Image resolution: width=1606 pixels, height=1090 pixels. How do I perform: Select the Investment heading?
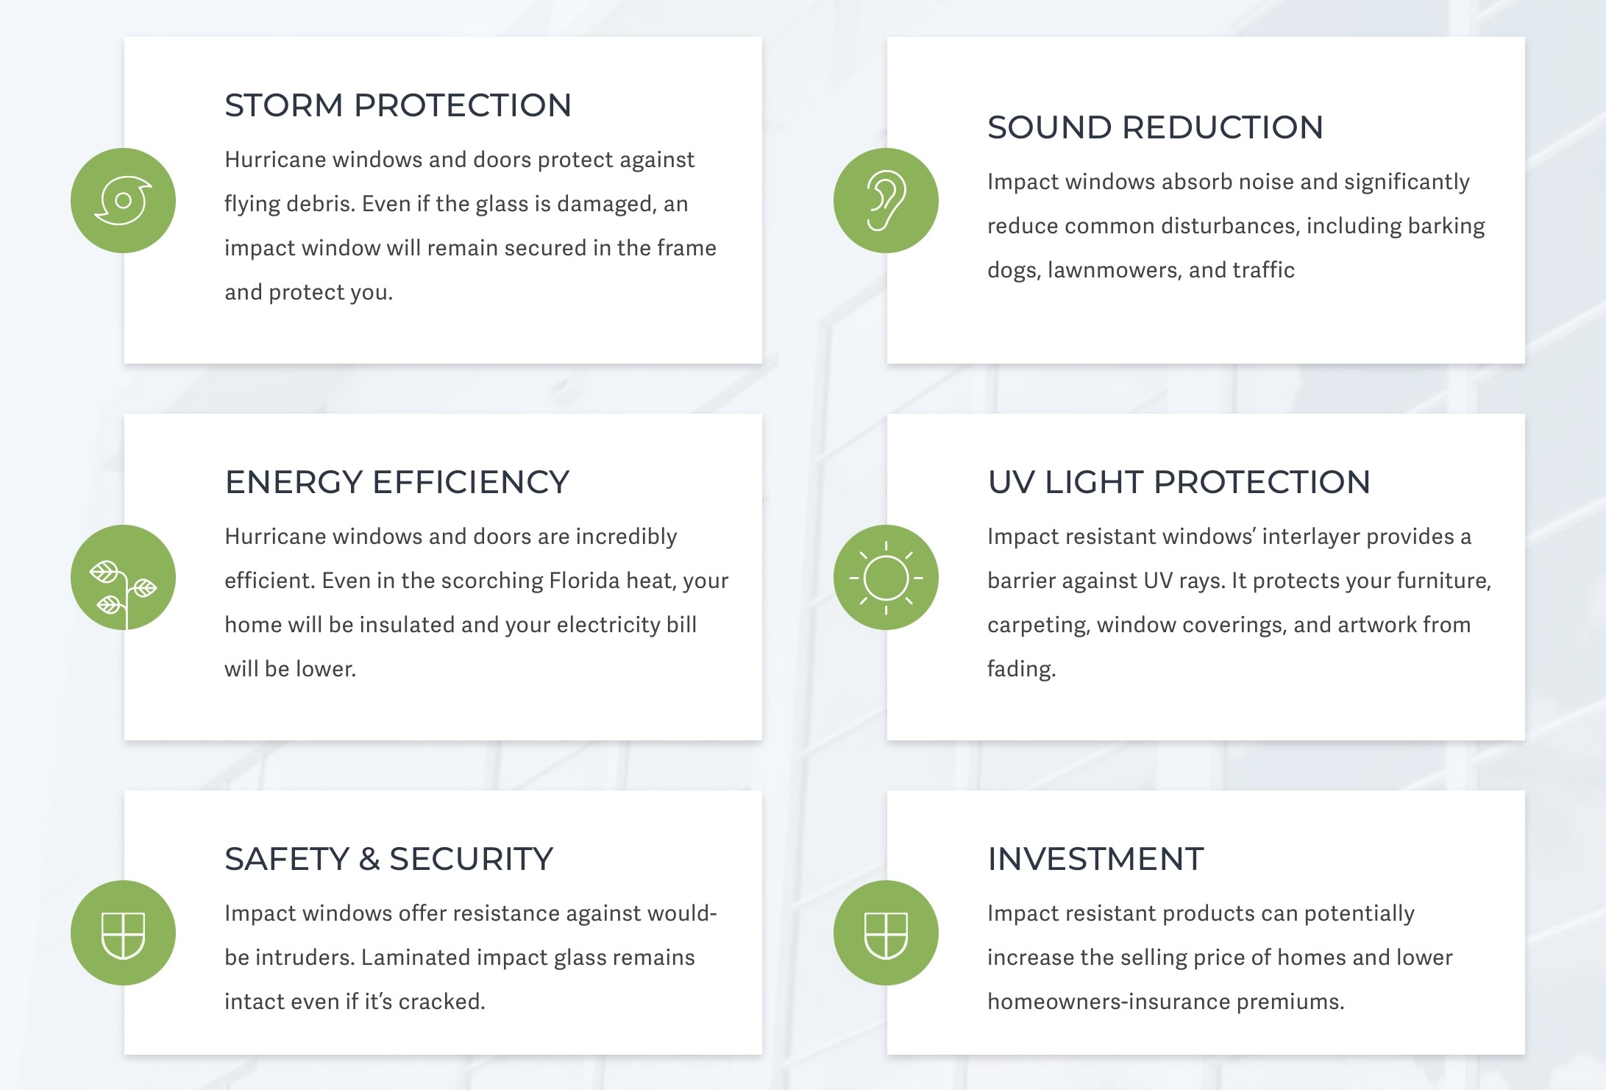coord(1095,859)
